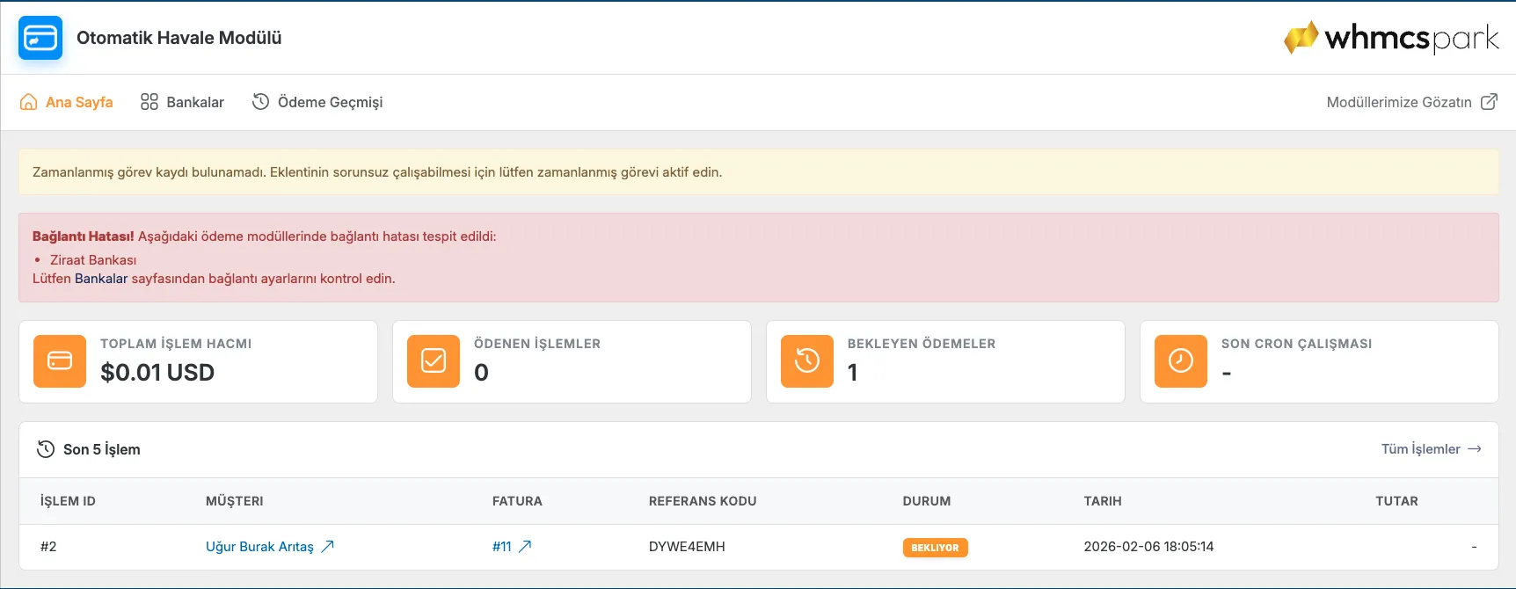Click the clock icon beside Ödeme Geçmişi
This screenshot has height=589, width=1516.
click(x=260, y=102)
